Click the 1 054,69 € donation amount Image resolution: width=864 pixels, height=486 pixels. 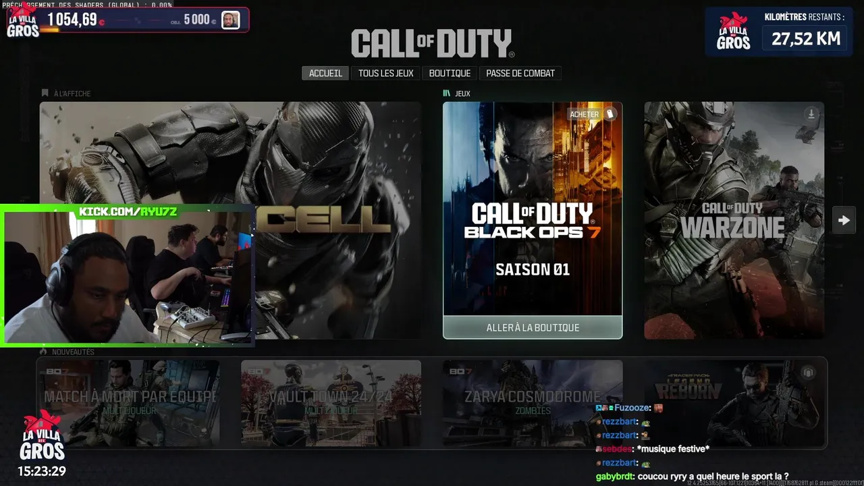[x=76, y=20]
